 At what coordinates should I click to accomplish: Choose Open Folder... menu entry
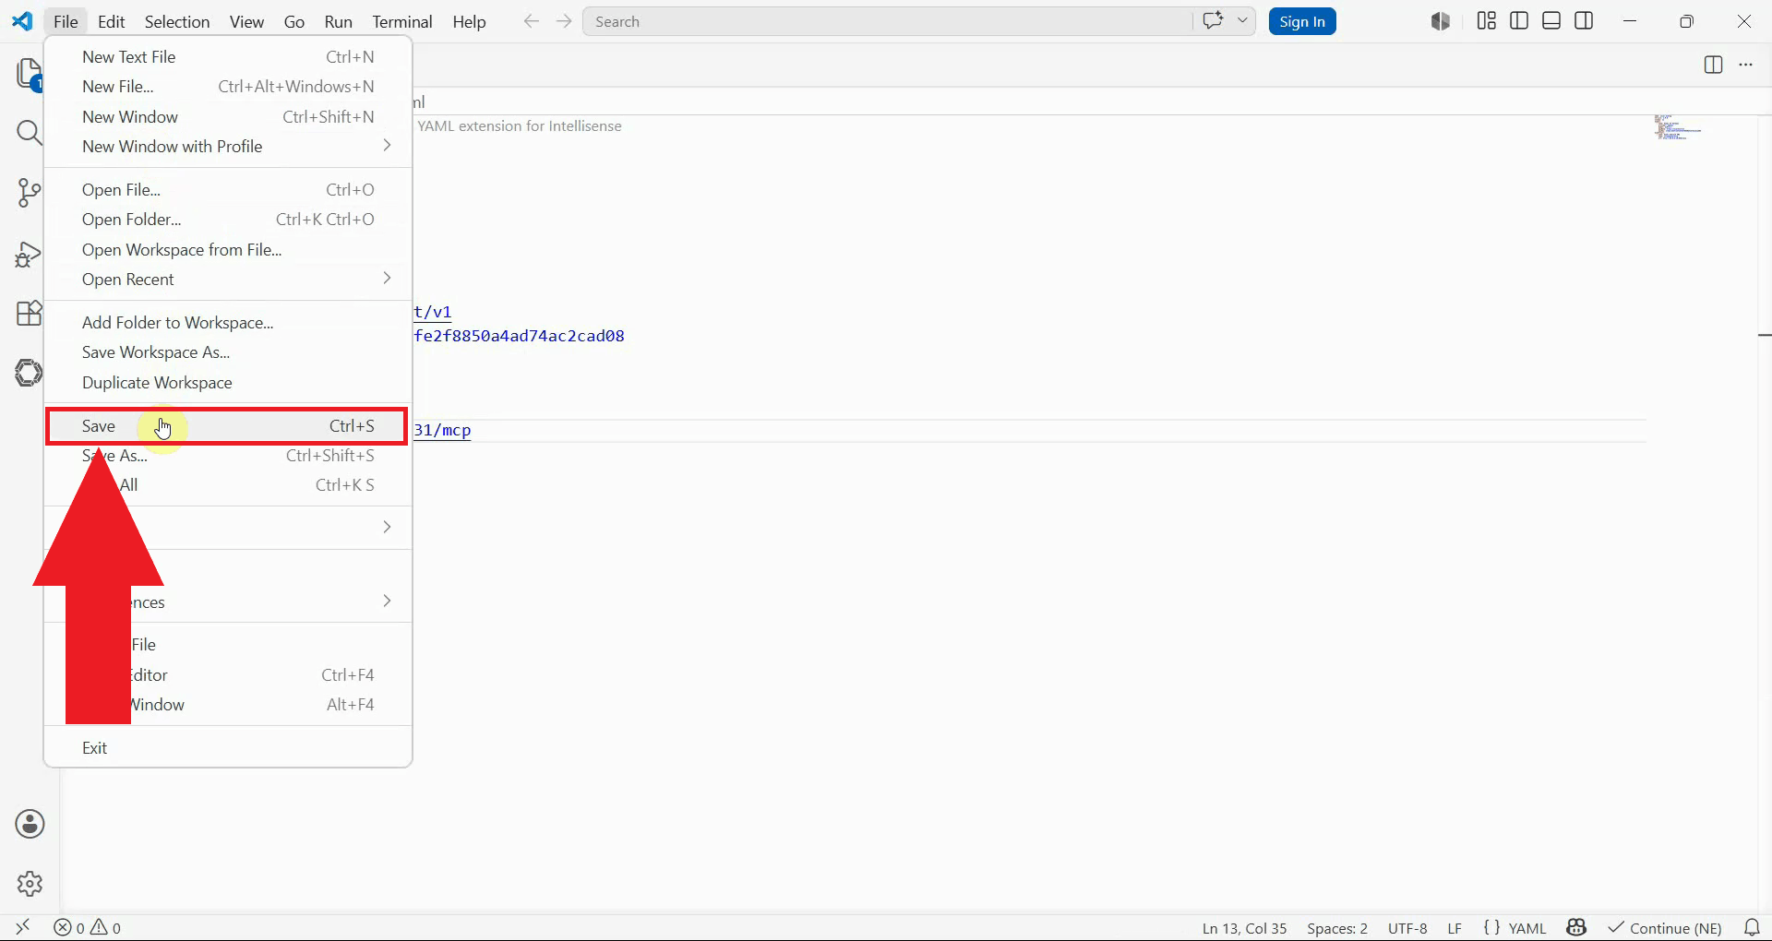pyautogui.click(x=228, y=219)
